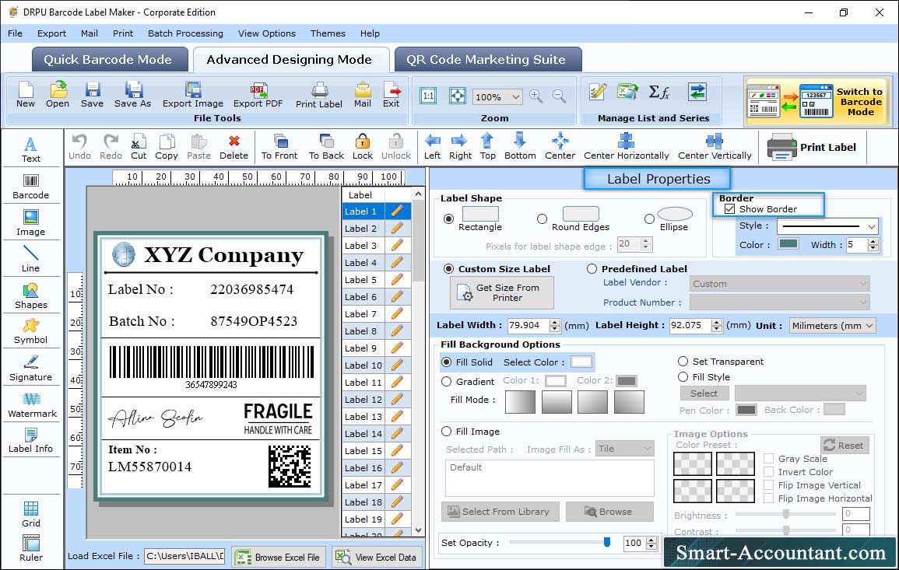Click the large Print Label button
The height and width of the screenshot is (570, 899).
click(x=811, y=147)
